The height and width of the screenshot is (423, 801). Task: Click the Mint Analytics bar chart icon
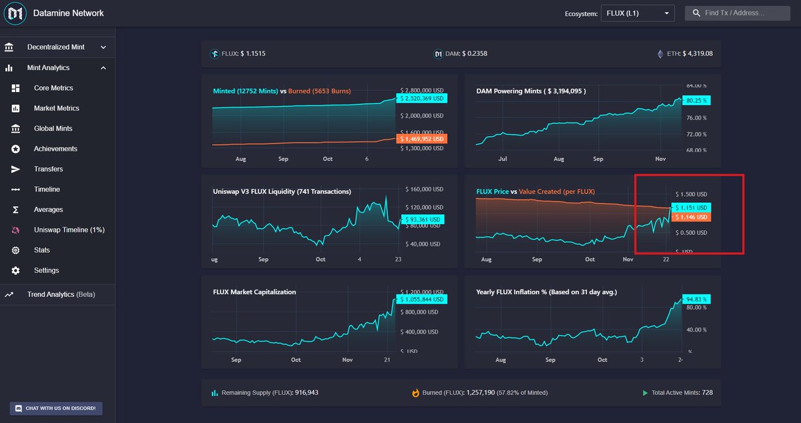click(x=9, y=68)
